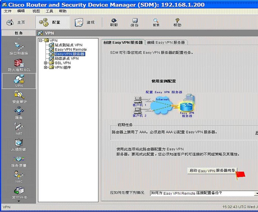Collapse the VPN root tree node
Image resolution: width=258 pixels, height=212 pixels.
click(x=41, y=40)
